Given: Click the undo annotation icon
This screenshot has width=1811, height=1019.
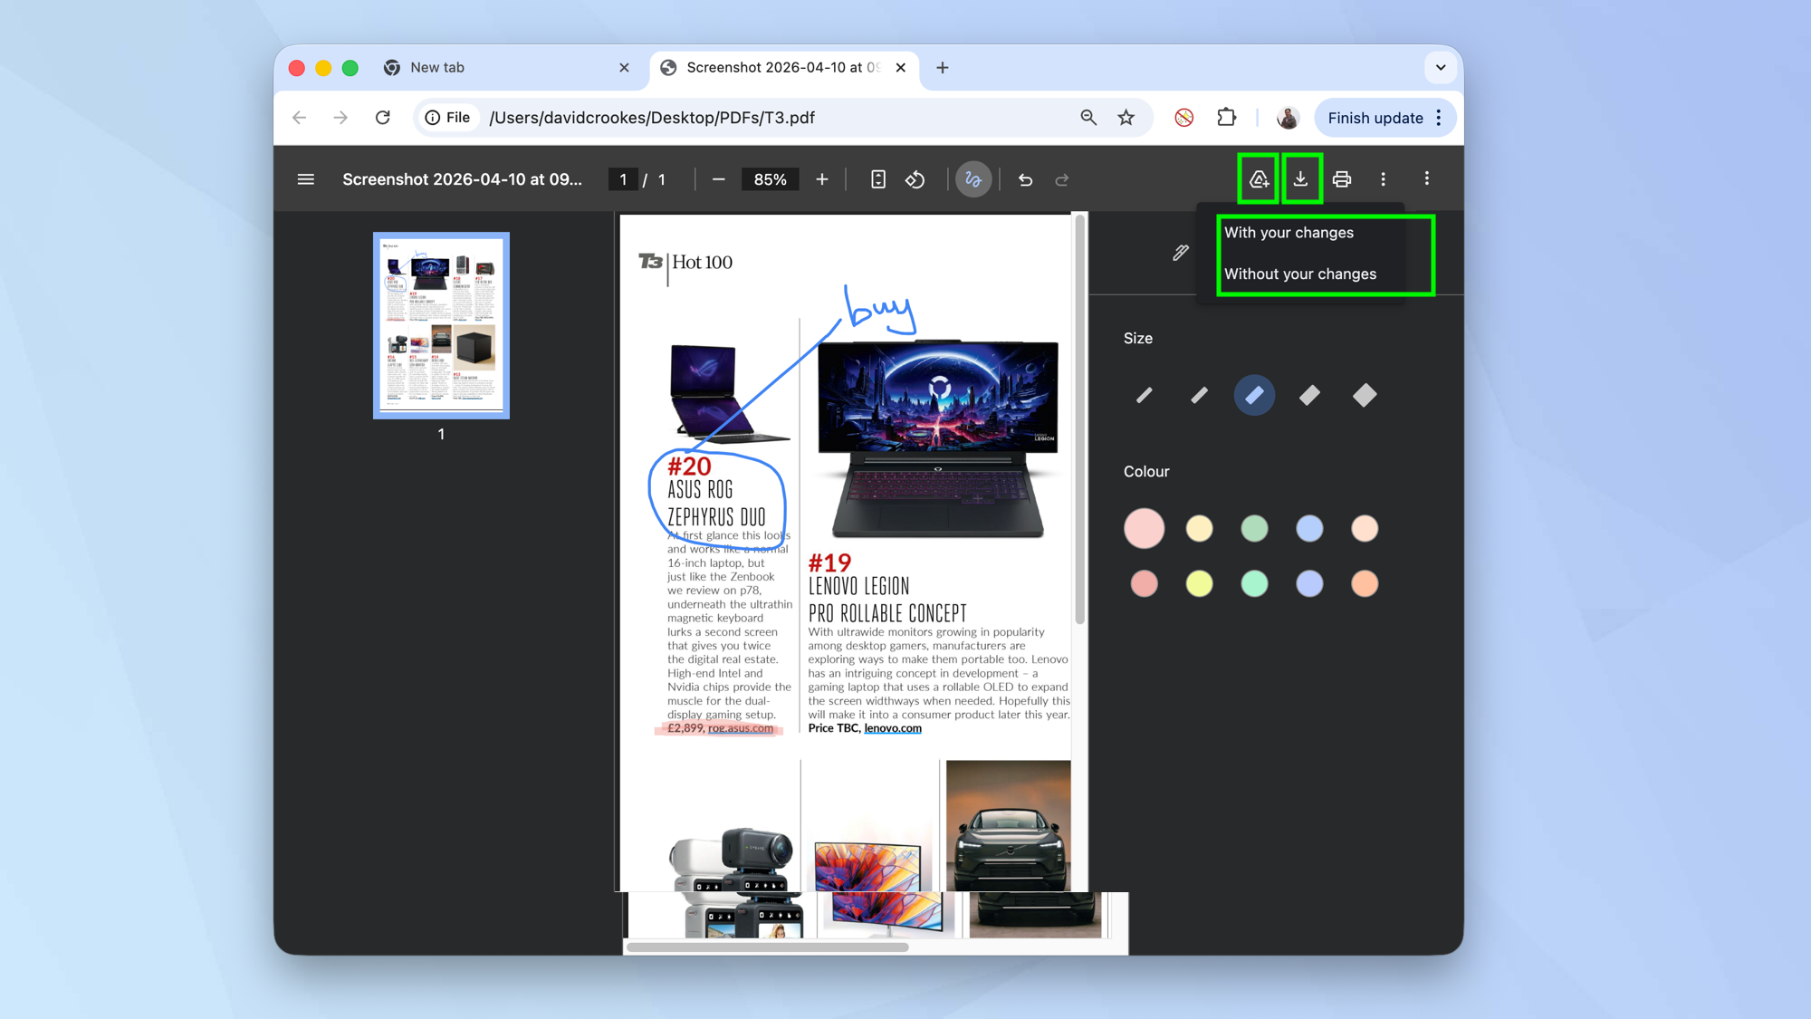Looking at the screenshot, I should pos(1024,179).
